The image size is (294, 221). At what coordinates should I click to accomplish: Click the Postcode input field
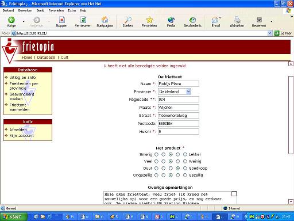pyautogui.click(x=179, y=124)
